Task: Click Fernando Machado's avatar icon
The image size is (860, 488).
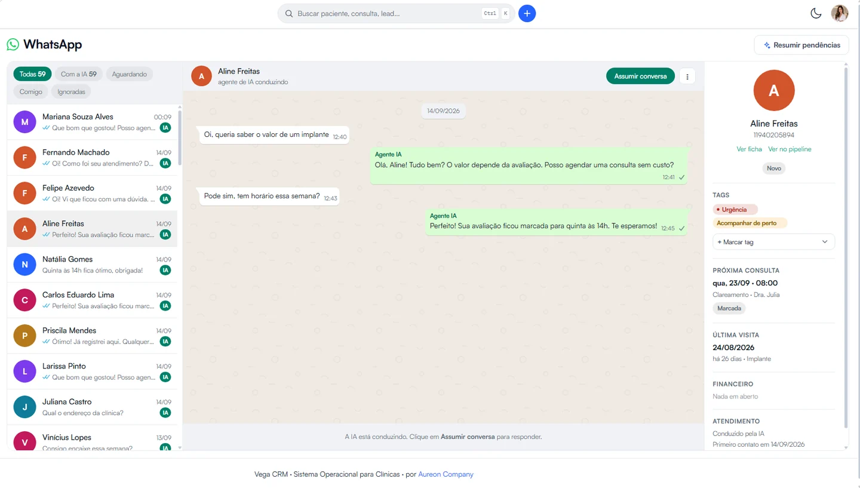Action: pyautogui.click(x=24, y=158)
